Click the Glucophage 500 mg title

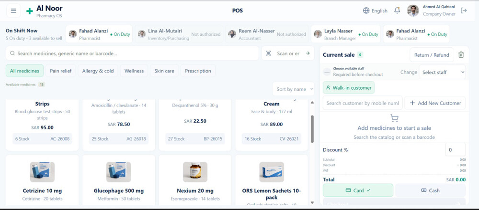(x=118, y=191)
